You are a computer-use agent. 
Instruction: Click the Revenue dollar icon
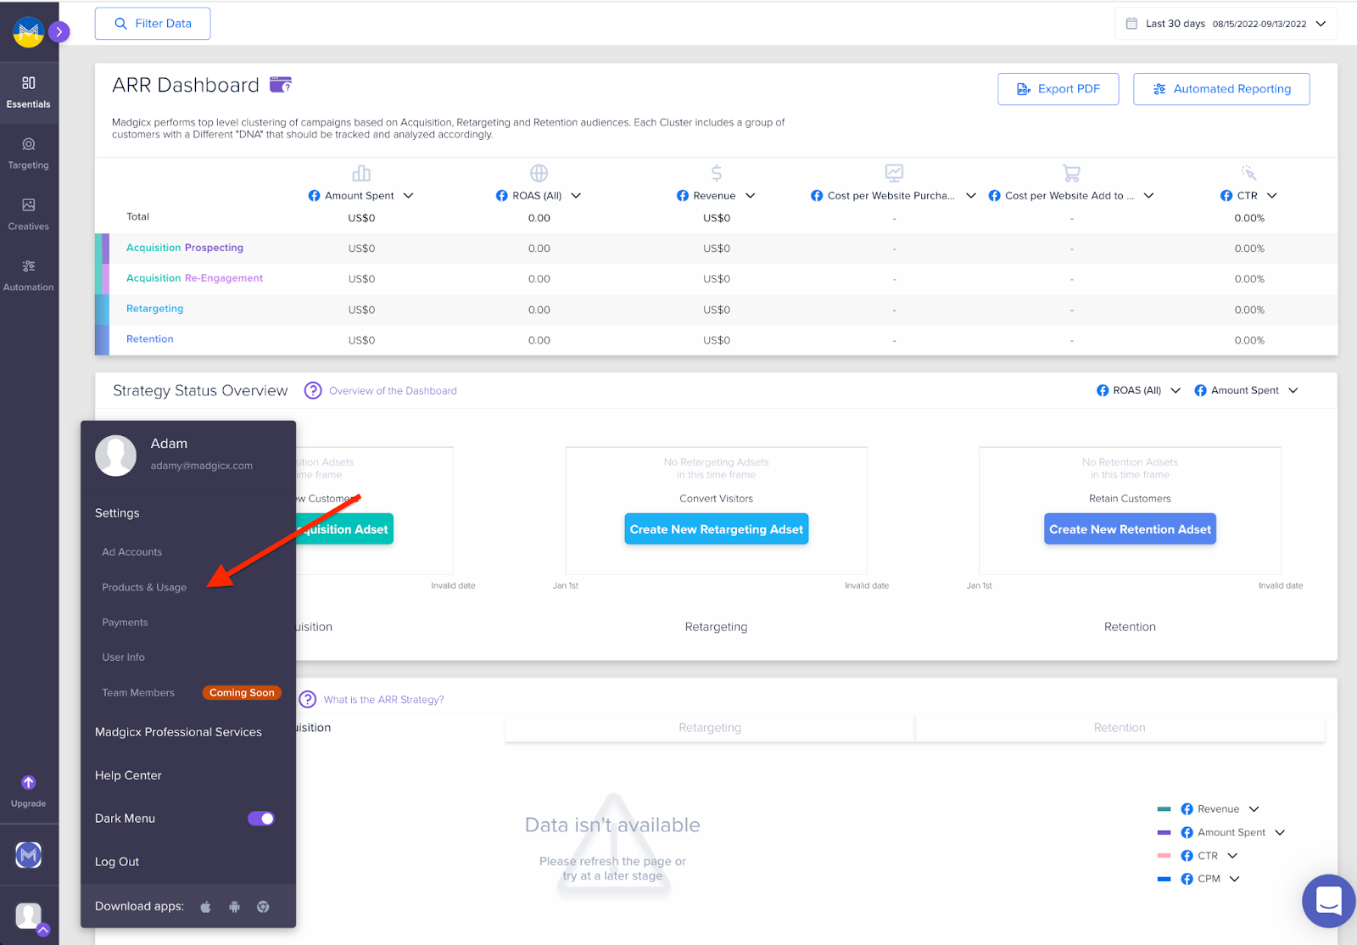(x=717, y=173)
